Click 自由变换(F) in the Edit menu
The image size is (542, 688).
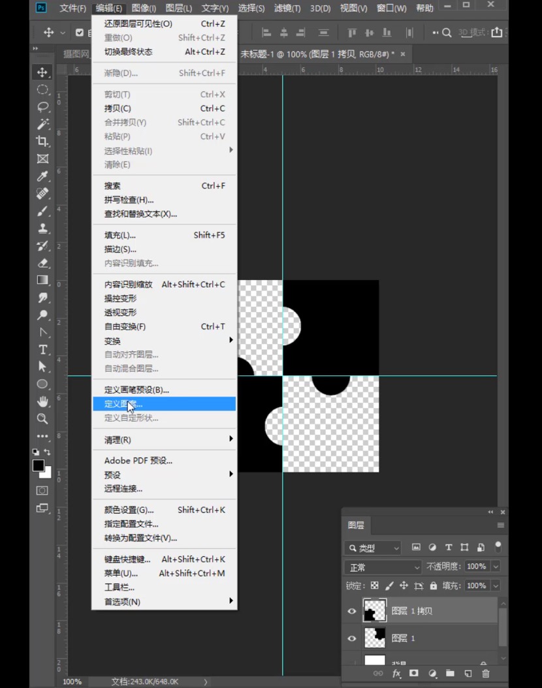tap(125, 326)
